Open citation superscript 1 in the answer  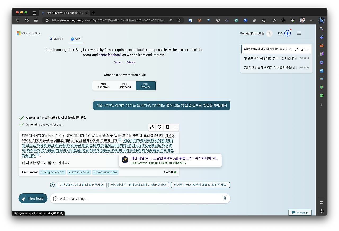point(120,139)
